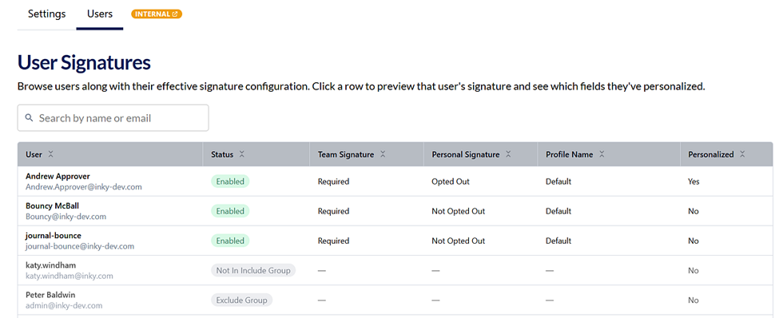Screen dimensions: 779x318
Task: Sort by Profile Name column icon
Action: pyautogui.click(x=602, y=154)
